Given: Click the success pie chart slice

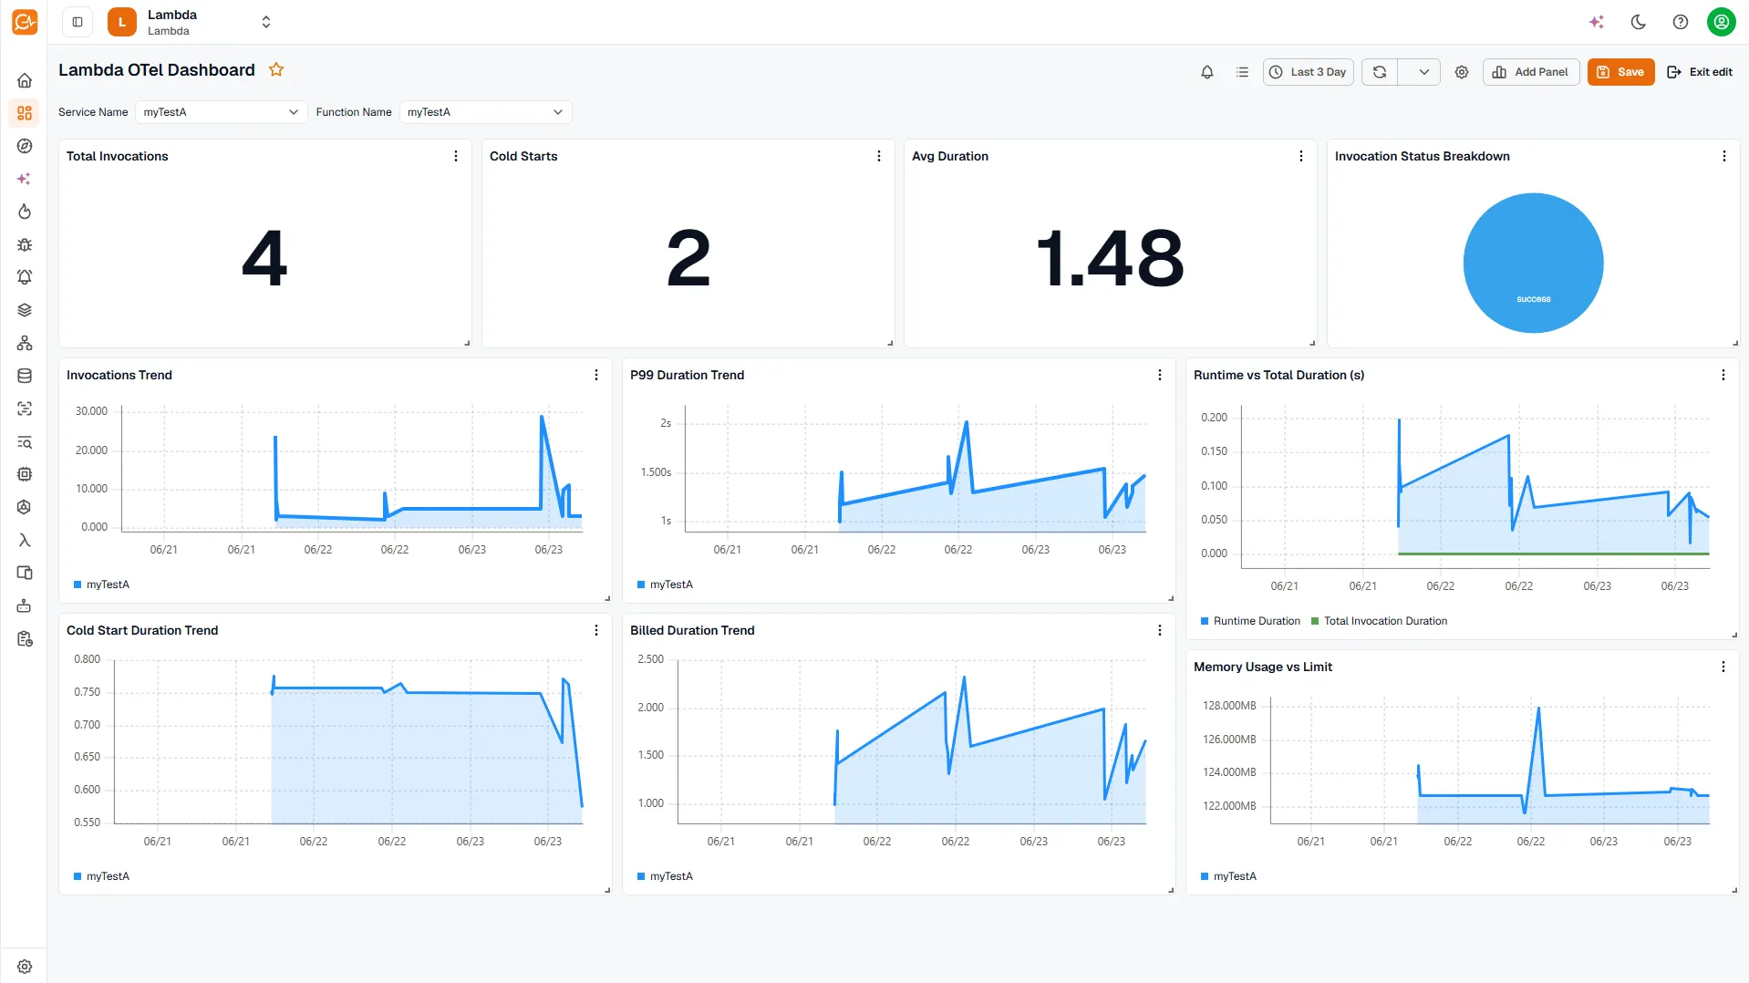Looking at the screenshot, I should (1533, 263).
